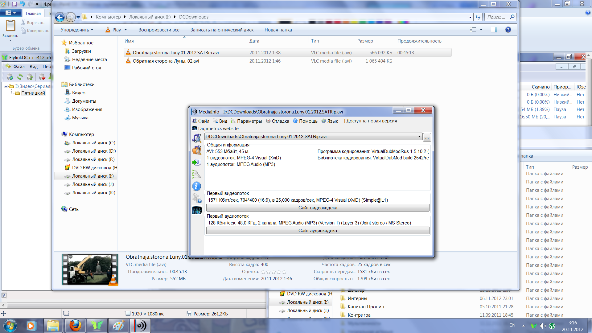Open the Язык menu in MediaInfo
592x333 pixels.
[330, 121]
